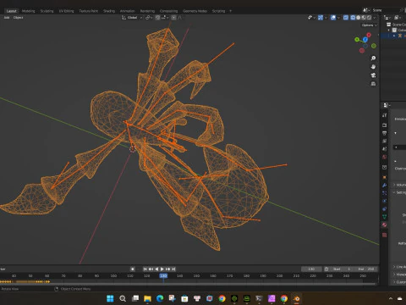Viewport: 406px width, 305px height.
Task: Open the overlays settings dropdown arrow
Action: tap(338, 18)
